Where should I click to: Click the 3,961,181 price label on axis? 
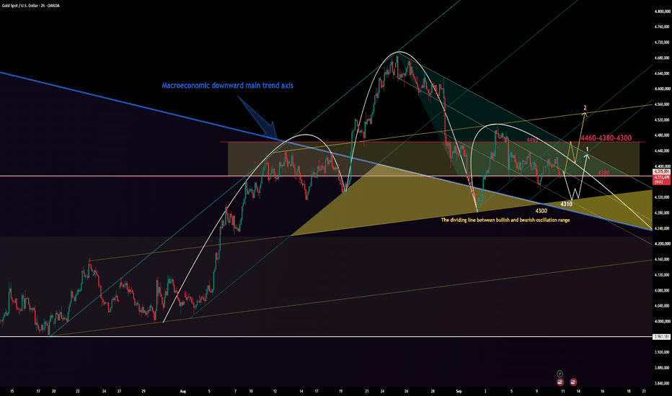(x=661, y=337)
